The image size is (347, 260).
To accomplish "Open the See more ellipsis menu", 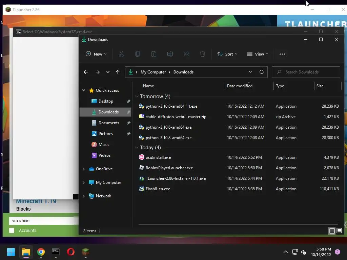I will [282, 54].
